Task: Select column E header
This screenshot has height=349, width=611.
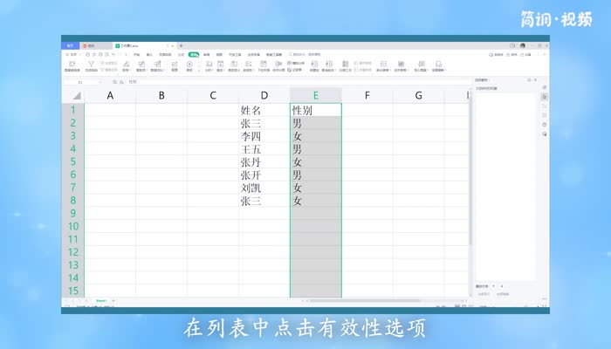Action: point(315,95)
